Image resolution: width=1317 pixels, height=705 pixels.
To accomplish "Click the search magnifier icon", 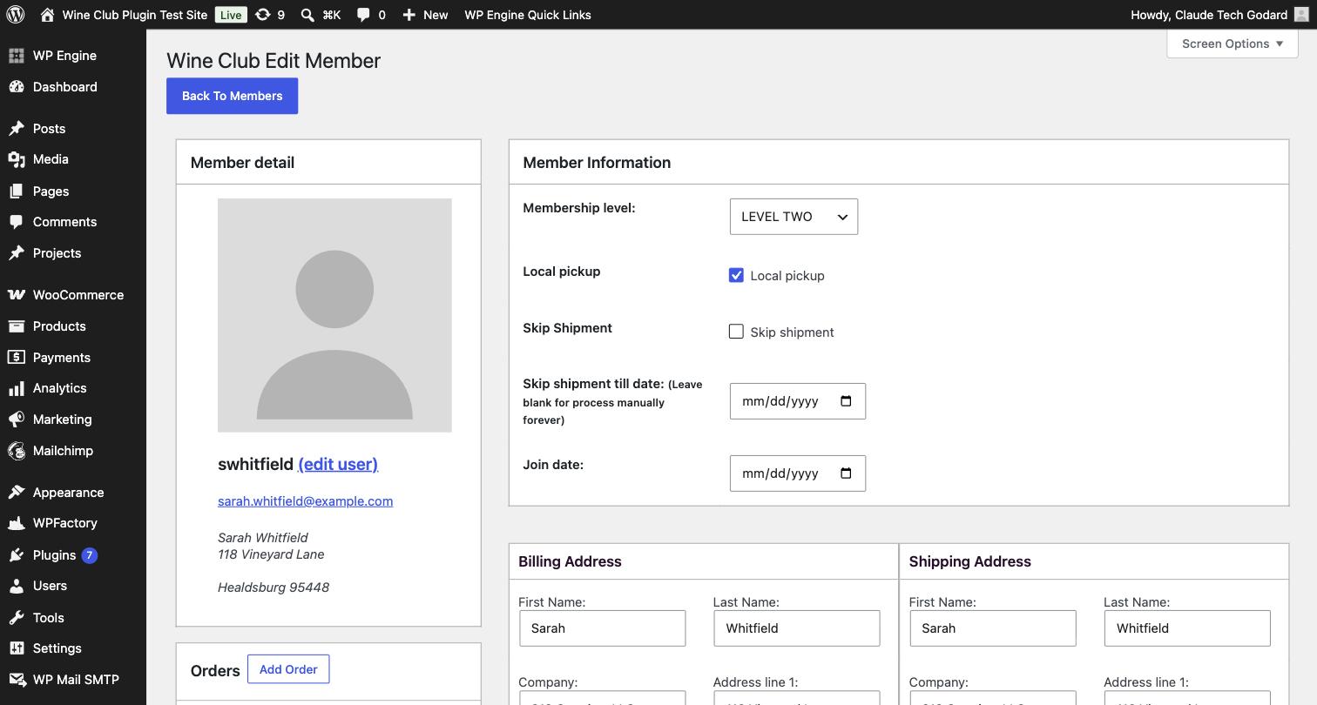I will 307,15.
